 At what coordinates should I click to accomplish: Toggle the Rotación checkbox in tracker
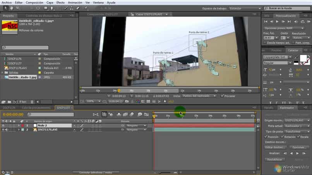click(282, 137)
